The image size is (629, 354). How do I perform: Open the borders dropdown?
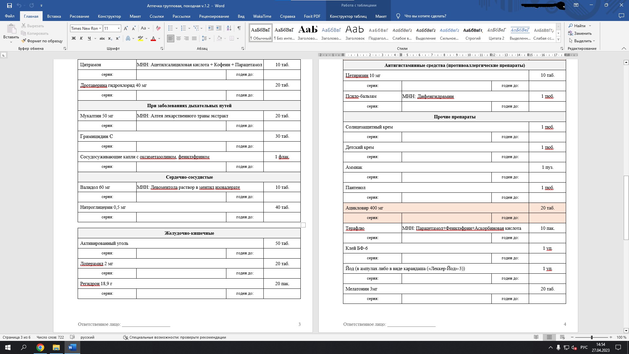coord(238,38)
